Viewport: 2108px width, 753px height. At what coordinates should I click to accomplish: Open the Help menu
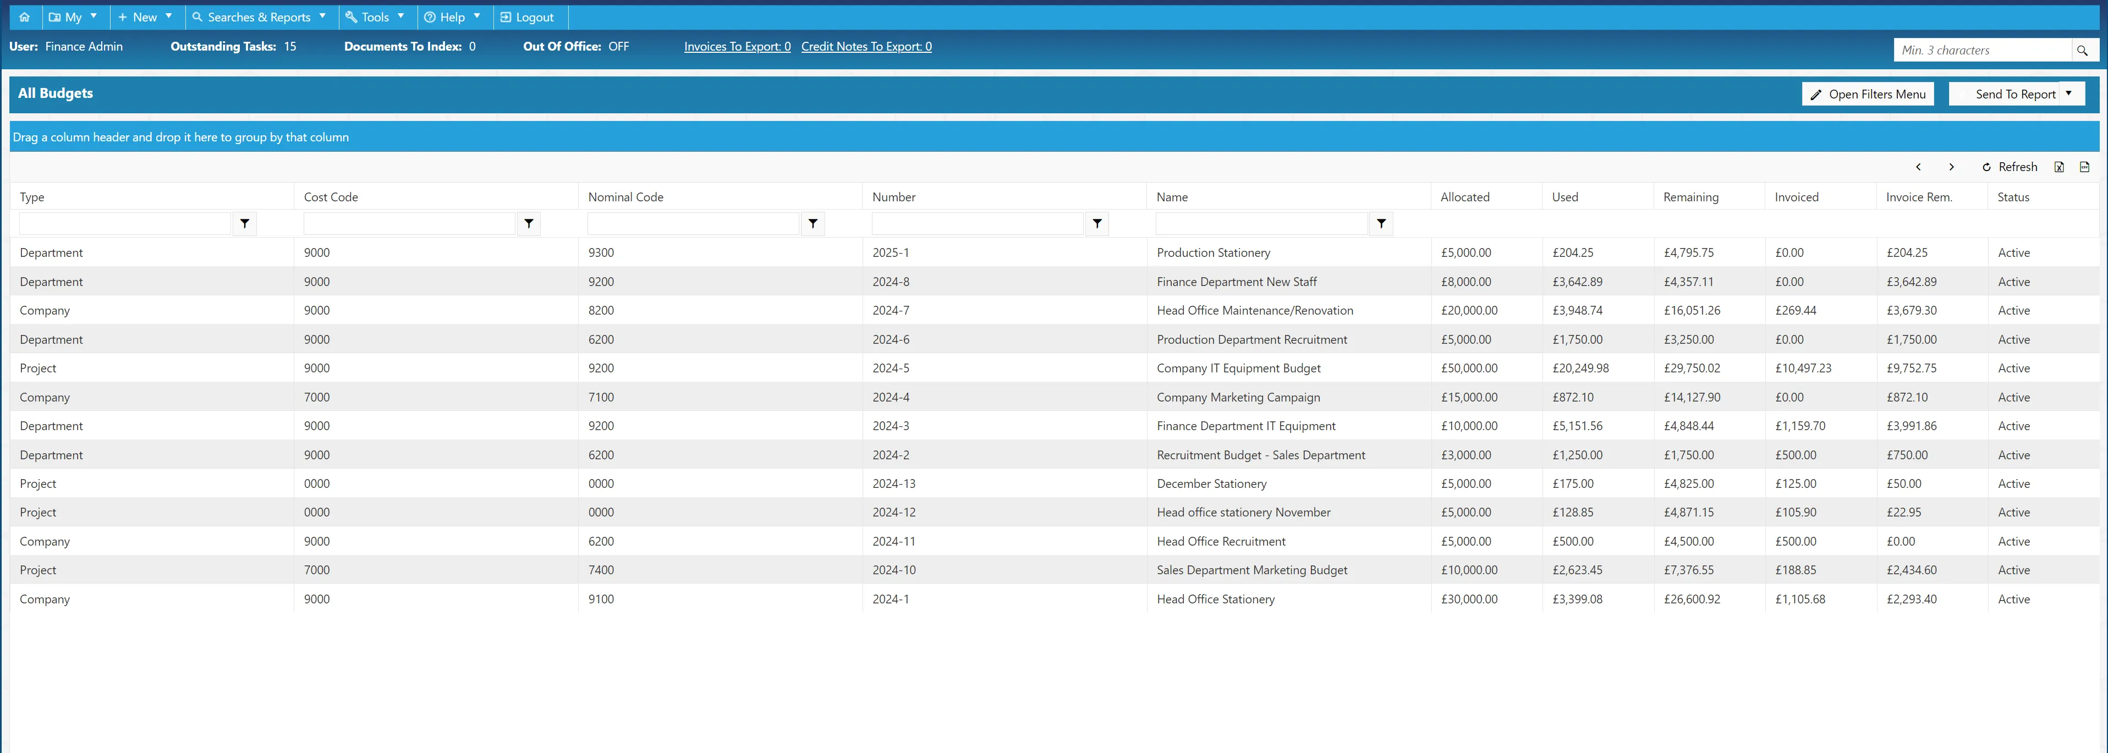click(x=453, y=17)
